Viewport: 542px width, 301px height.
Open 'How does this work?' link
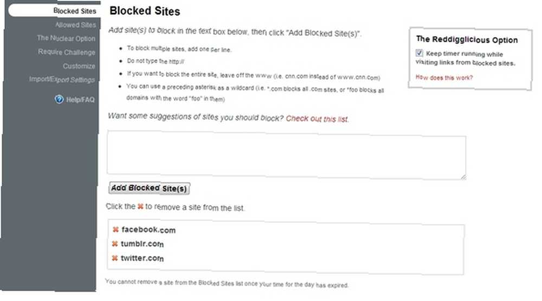tap(444, 78)
